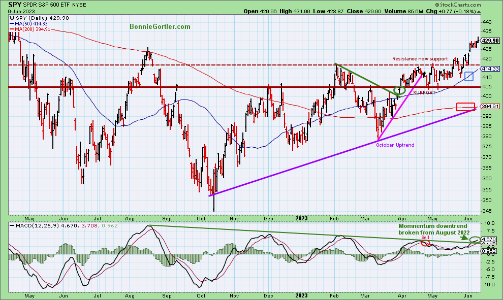Click the 2023 label under the MACD panel
503x300 pixels.
301,295
